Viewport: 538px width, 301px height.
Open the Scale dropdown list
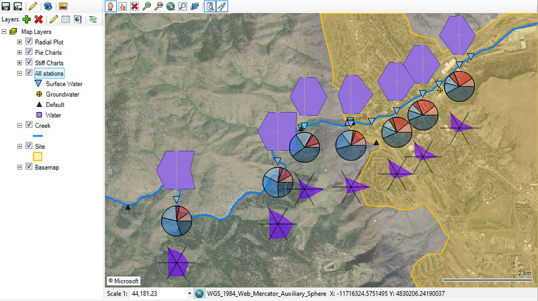189,293
